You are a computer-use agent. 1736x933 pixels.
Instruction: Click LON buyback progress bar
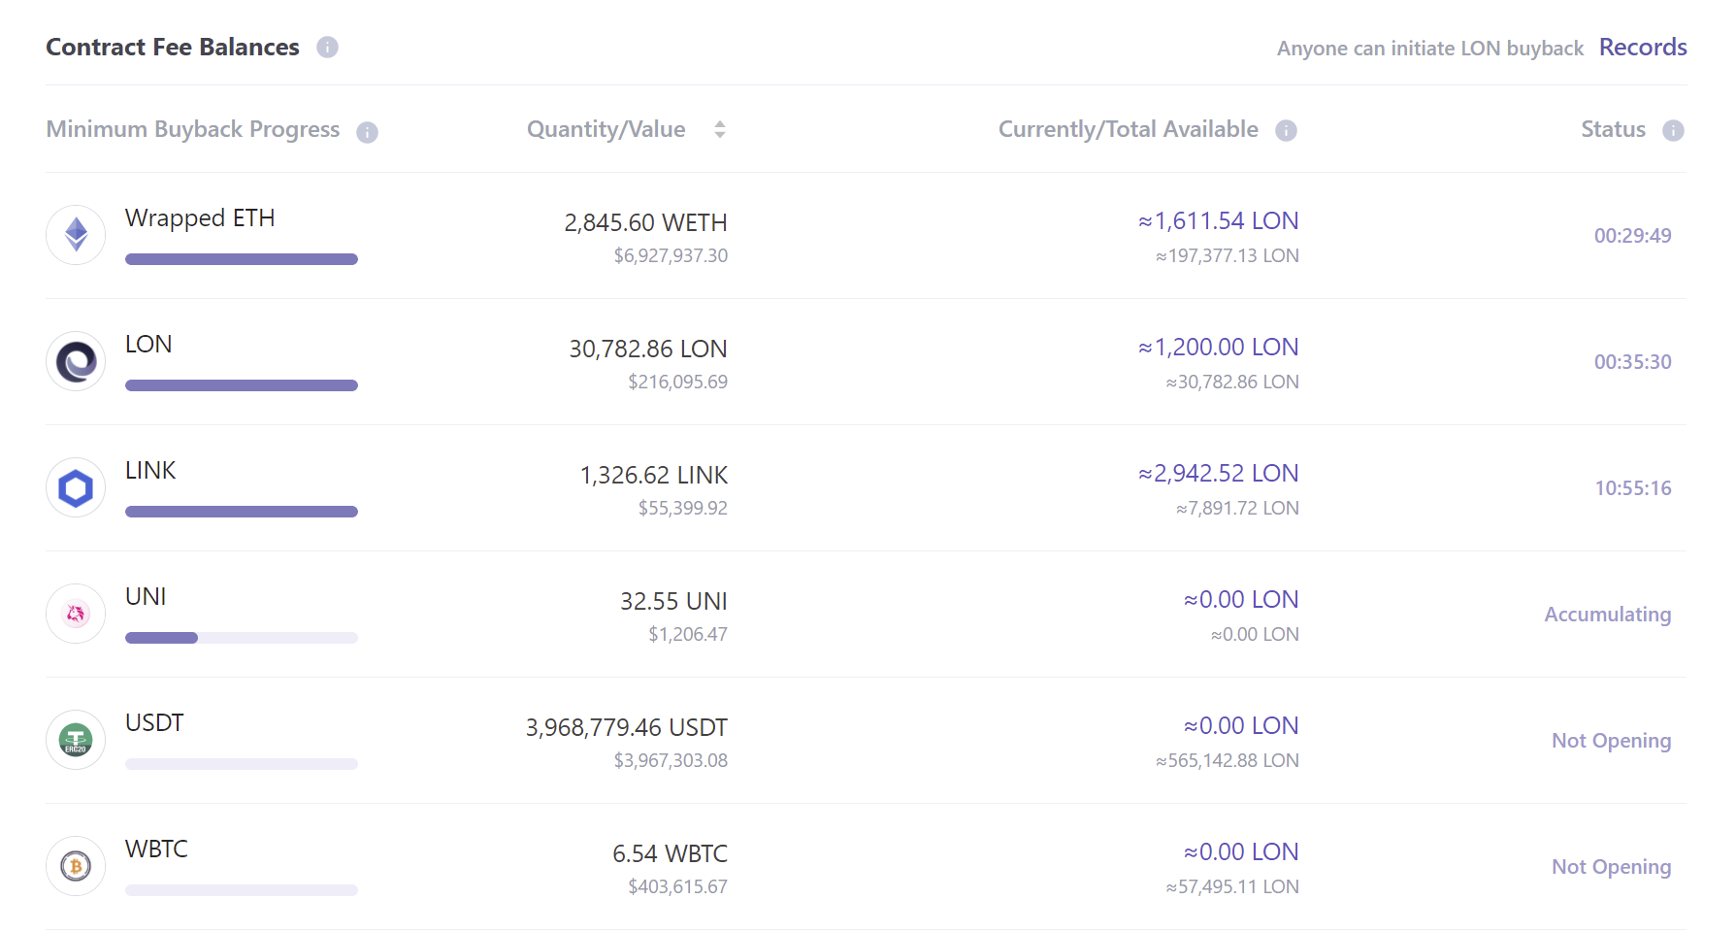pyautogui.click(x=242, y=385)
